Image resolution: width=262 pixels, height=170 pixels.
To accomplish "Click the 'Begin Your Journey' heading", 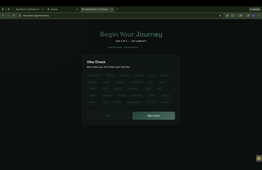I will [131, 34].
